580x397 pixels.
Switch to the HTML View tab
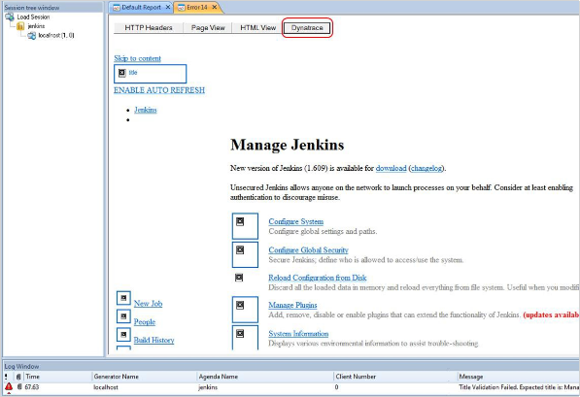(x=257, y=28)
